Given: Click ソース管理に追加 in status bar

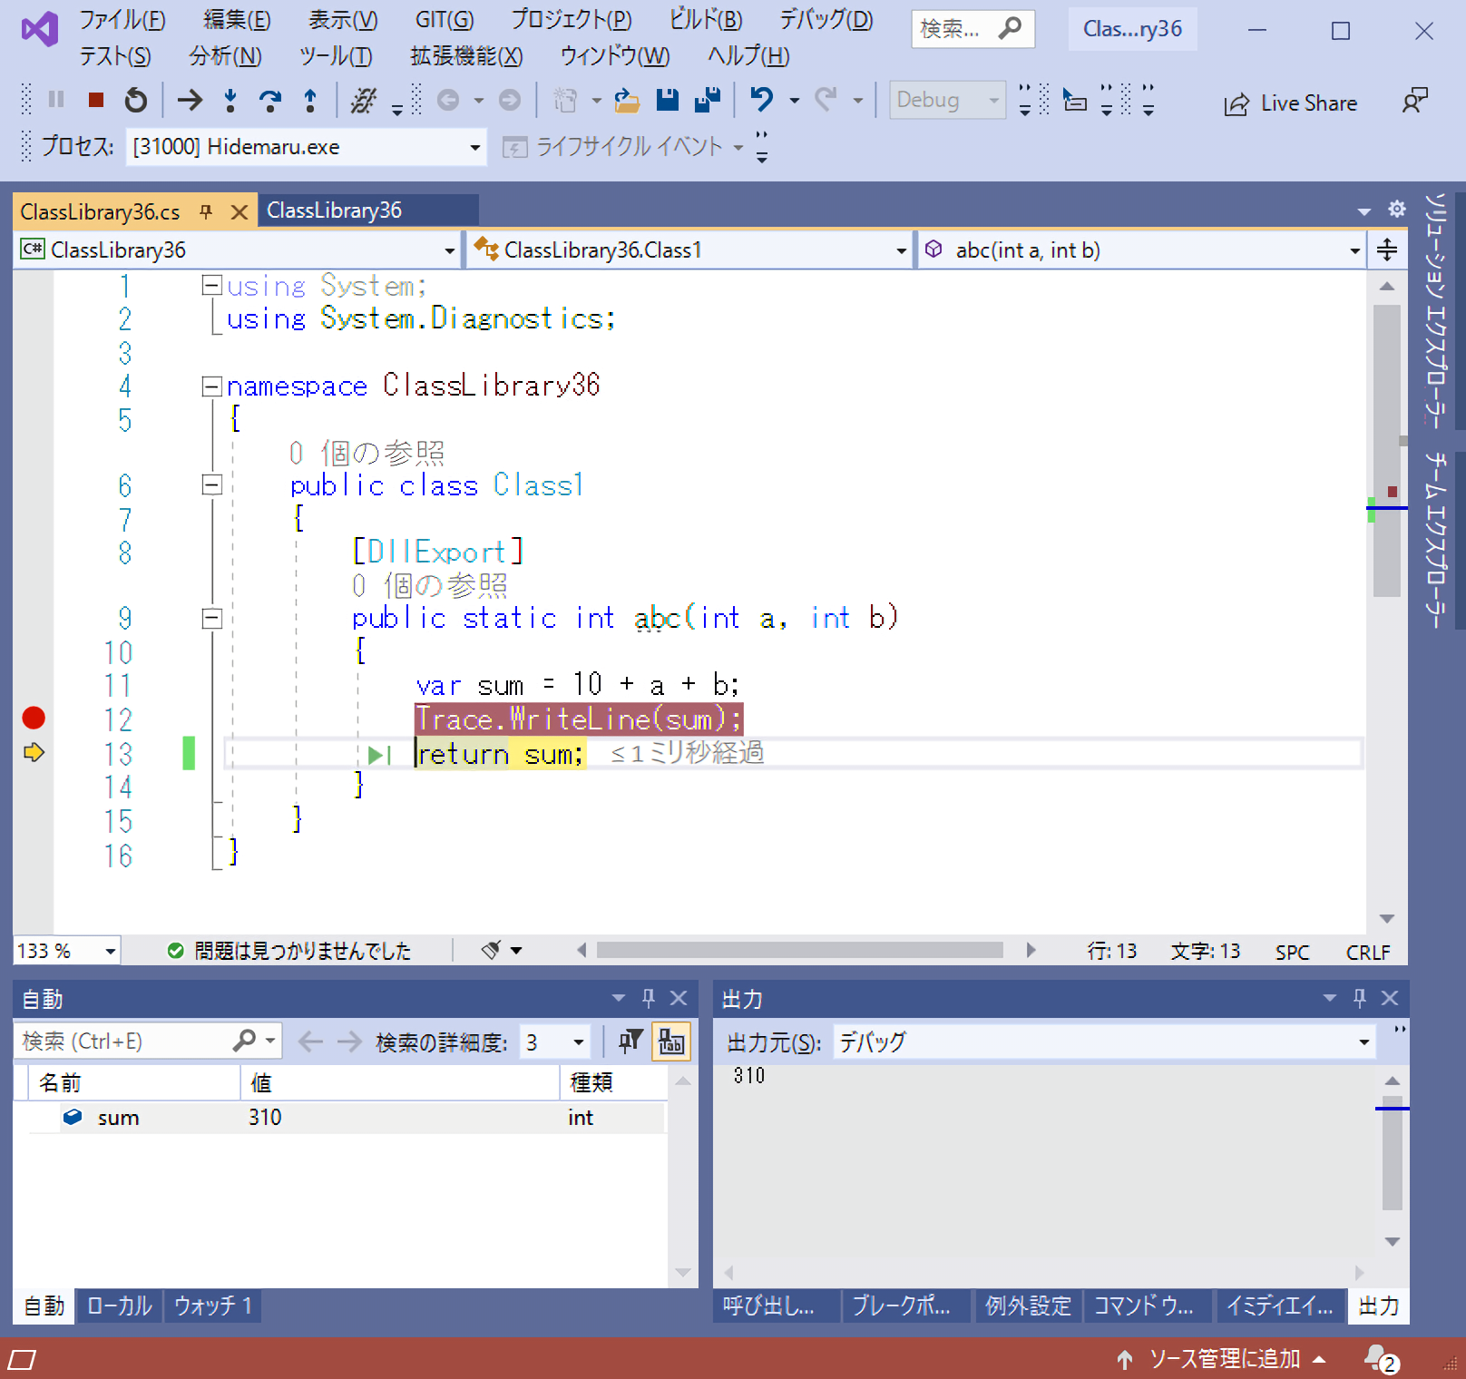Looking at the screenshot, I should 1224,1358.
